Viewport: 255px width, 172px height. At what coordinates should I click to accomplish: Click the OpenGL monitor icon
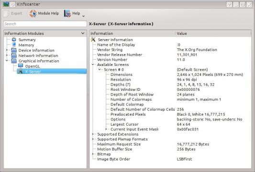coord(21,66)
